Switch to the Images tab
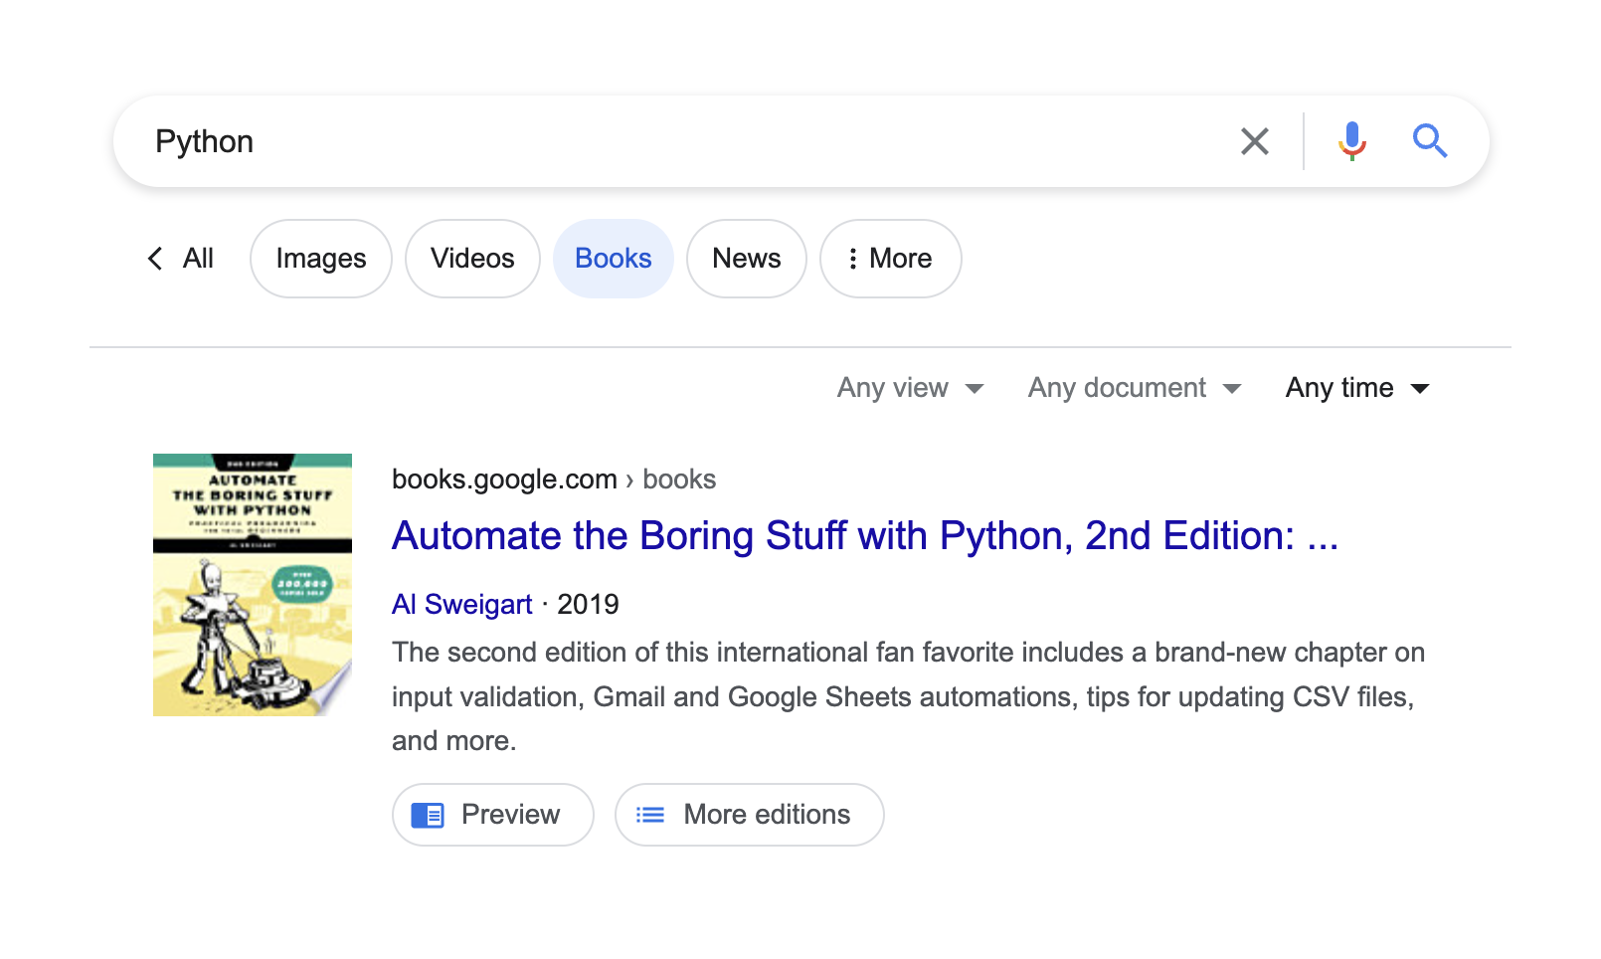 tap(320, 259)
